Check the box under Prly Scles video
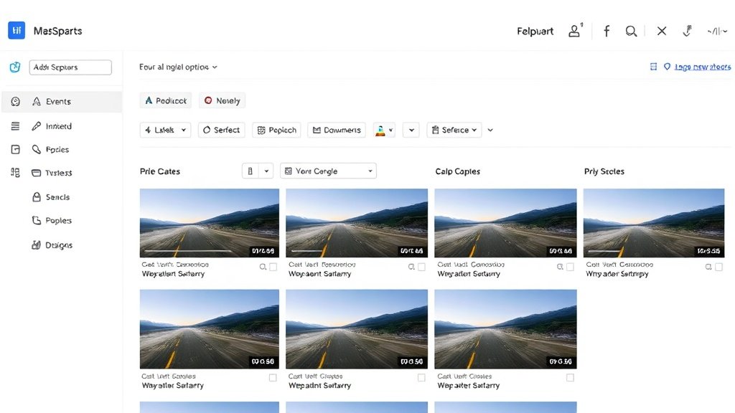The width and height of the screenshot is (735, 413). (718, 267)
